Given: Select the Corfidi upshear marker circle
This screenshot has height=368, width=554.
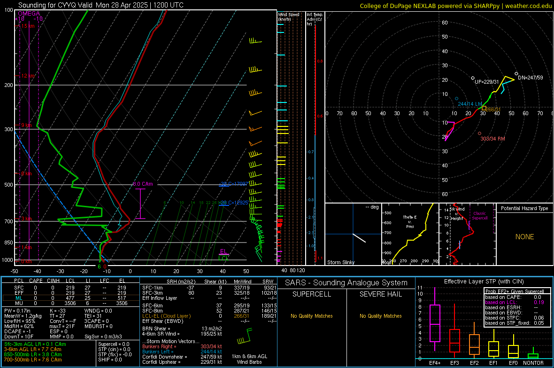Looking at the screenshot, I should click(x=473, y=78).
